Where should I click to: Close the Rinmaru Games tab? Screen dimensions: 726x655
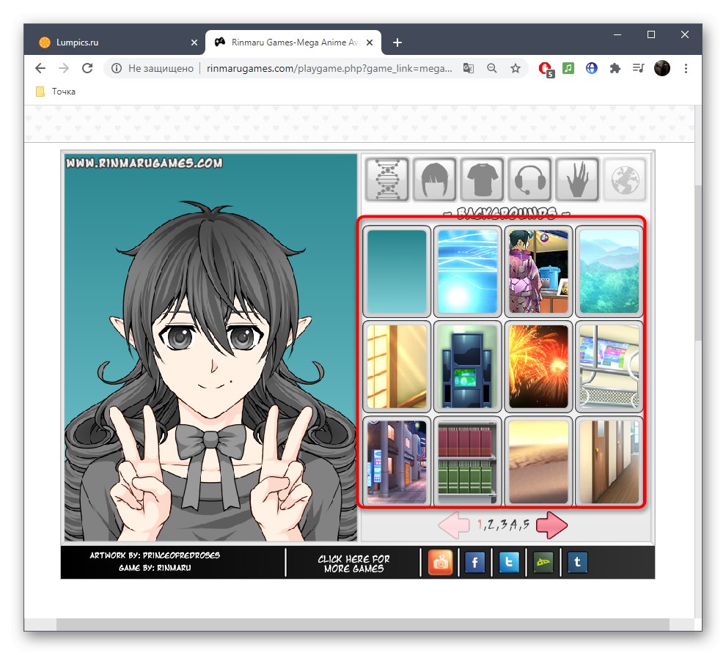click(370, 42)
